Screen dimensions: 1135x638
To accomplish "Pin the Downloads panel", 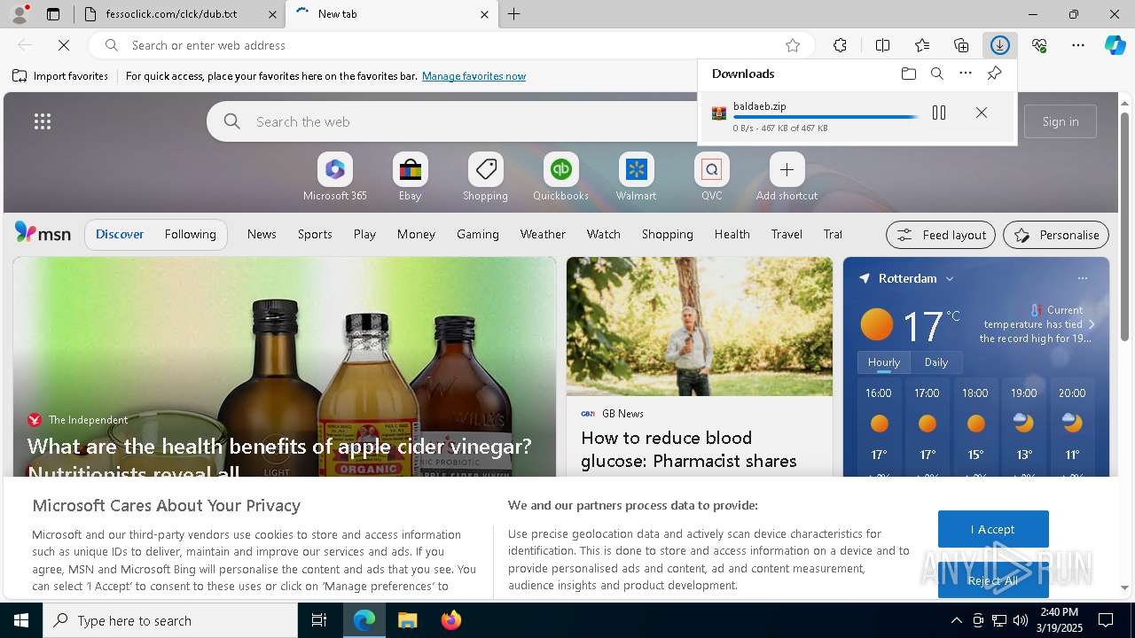I will (x=994, y=74).
